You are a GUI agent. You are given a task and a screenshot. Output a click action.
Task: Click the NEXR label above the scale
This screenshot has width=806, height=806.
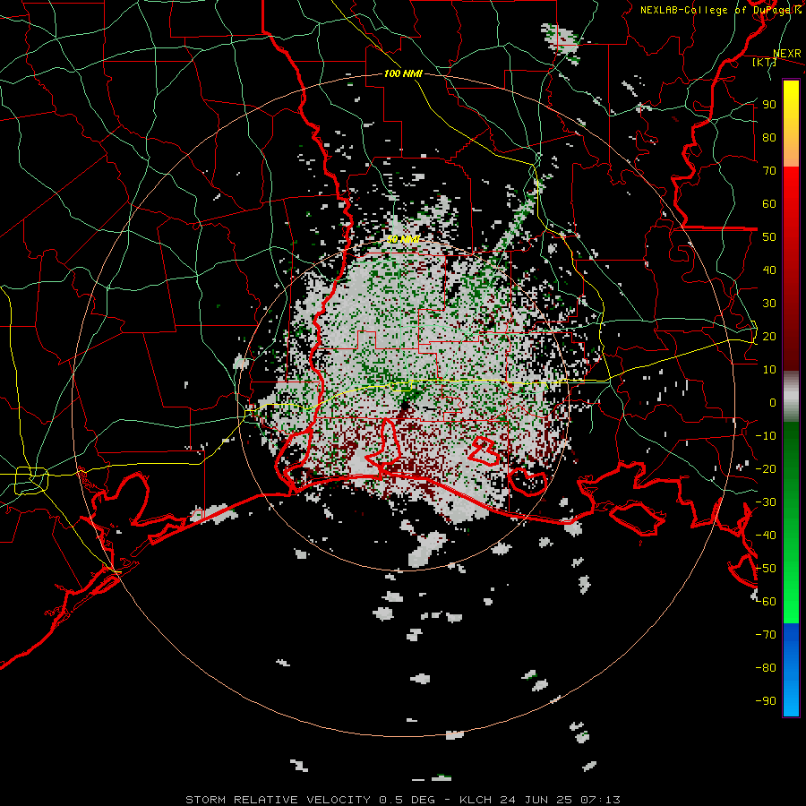pos(786,54)
